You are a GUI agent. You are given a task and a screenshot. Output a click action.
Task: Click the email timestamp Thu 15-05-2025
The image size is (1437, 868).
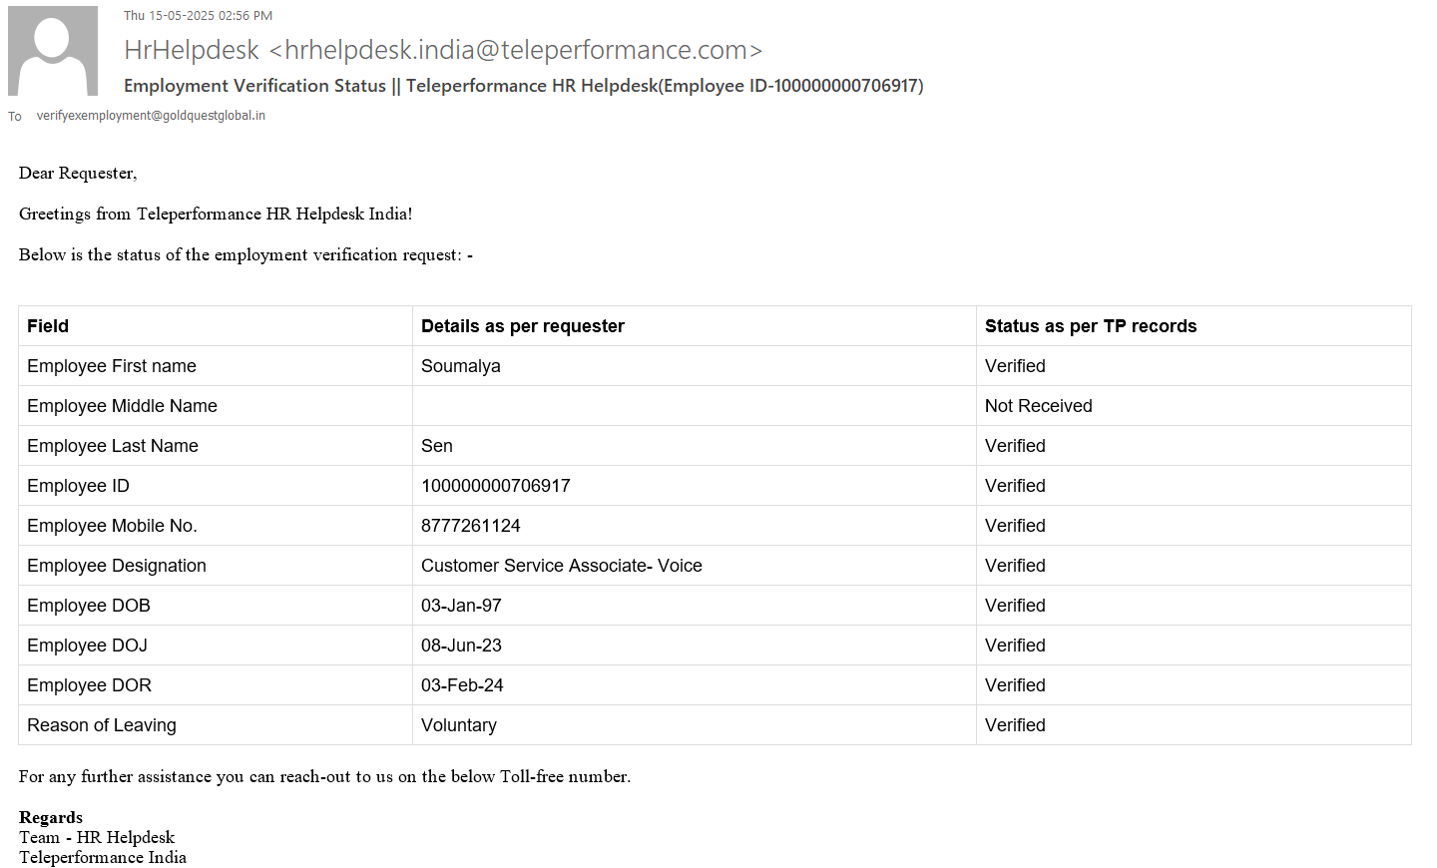pyautogui.click(x=198, y=16)
